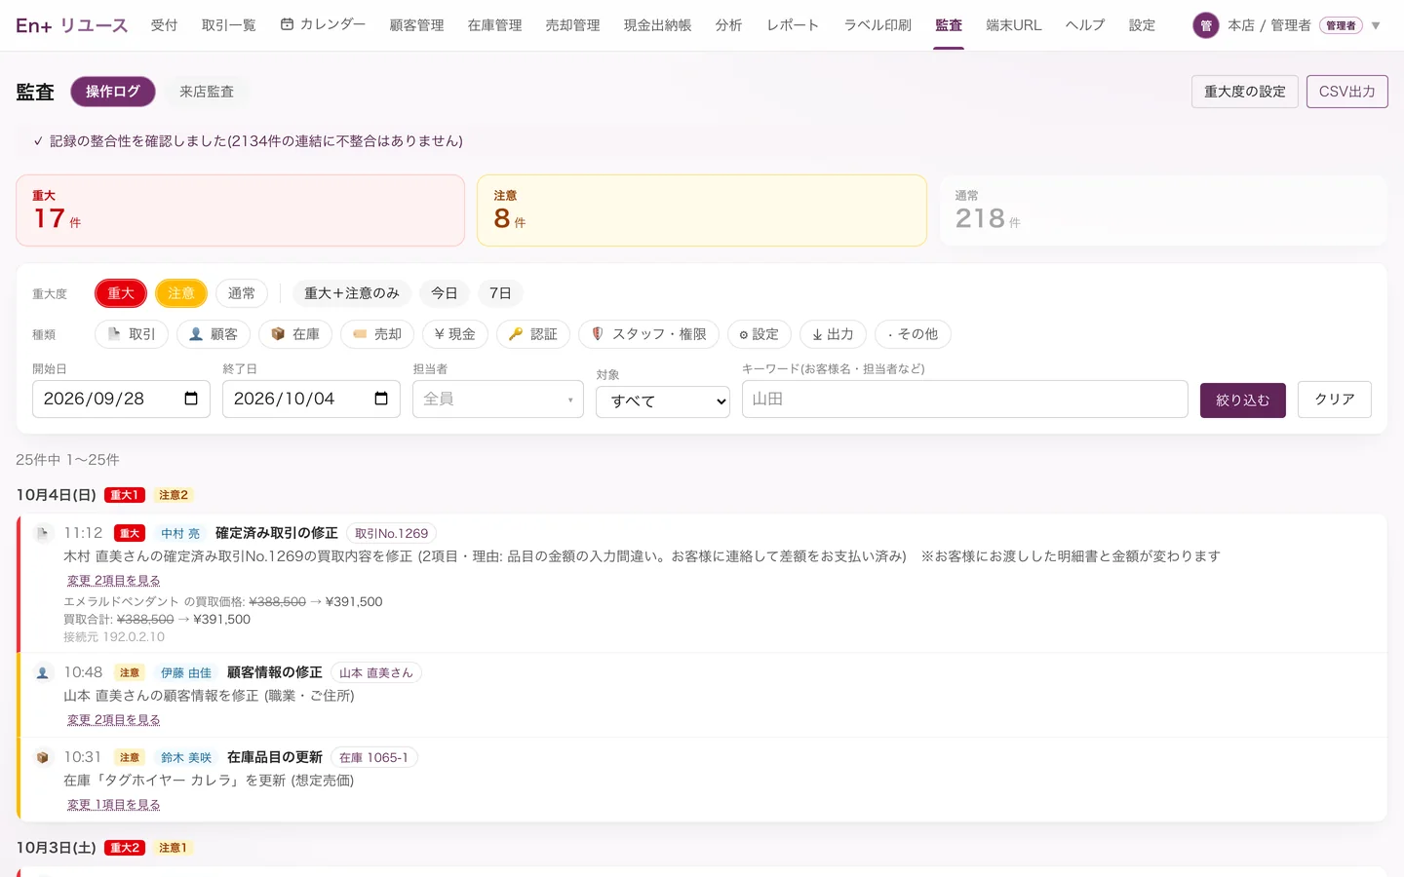Click the クリア button
This screenshot has width=1404, height=877.
(x=1335, y=400)
